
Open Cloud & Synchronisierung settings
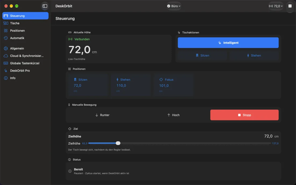(x=25, y=56)
